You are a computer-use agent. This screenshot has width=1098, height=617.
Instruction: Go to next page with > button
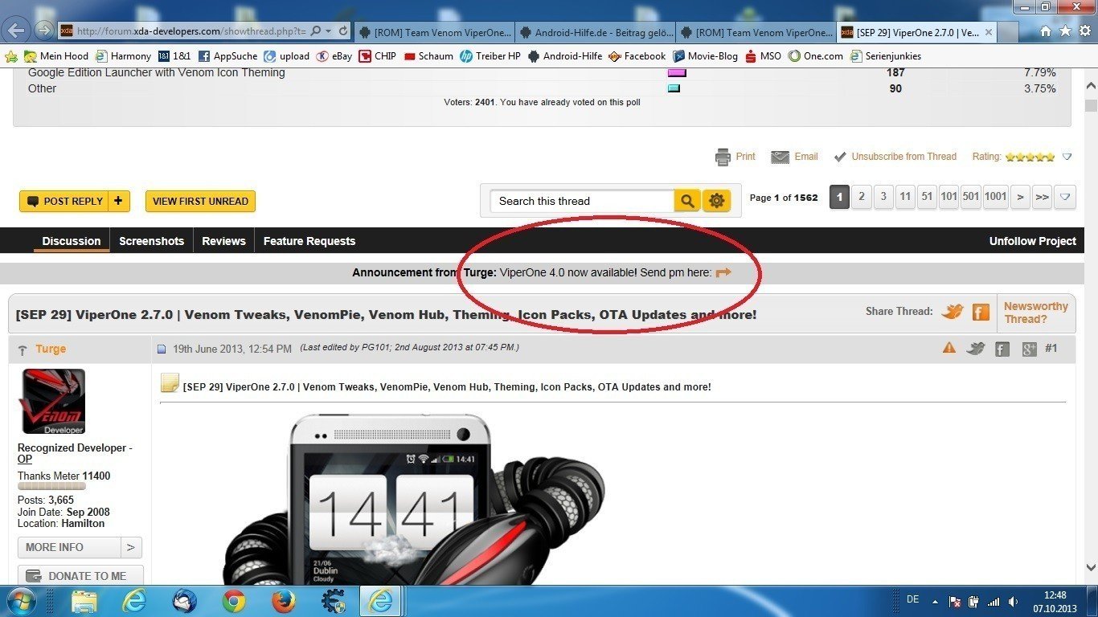1020,197
